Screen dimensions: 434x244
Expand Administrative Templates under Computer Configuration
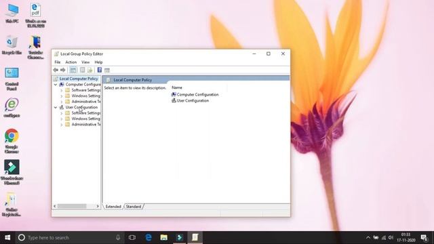click(x=62, y=102)
